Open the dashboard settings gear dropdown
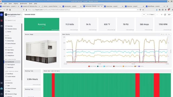The image size is (173, 97). pos(169,15)
